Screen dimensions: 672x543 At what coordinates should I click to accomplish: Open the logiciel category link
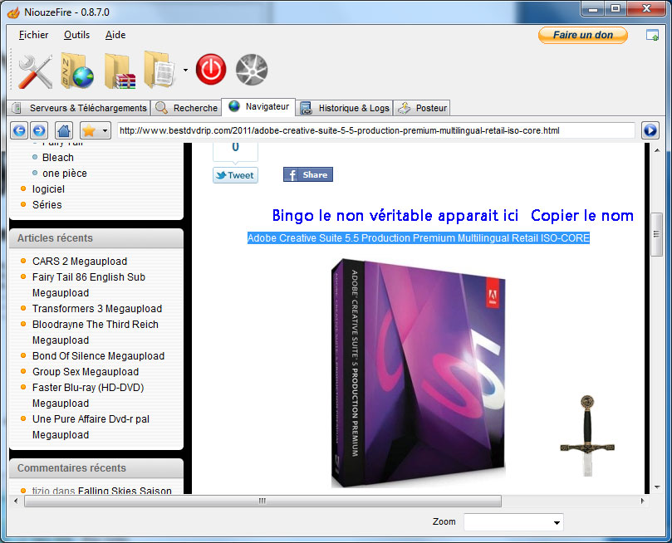[48, 189]
